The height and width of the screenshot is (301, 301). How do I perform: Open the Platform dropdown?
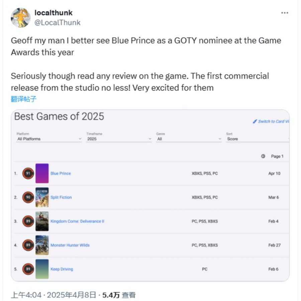tap(49, 139)
